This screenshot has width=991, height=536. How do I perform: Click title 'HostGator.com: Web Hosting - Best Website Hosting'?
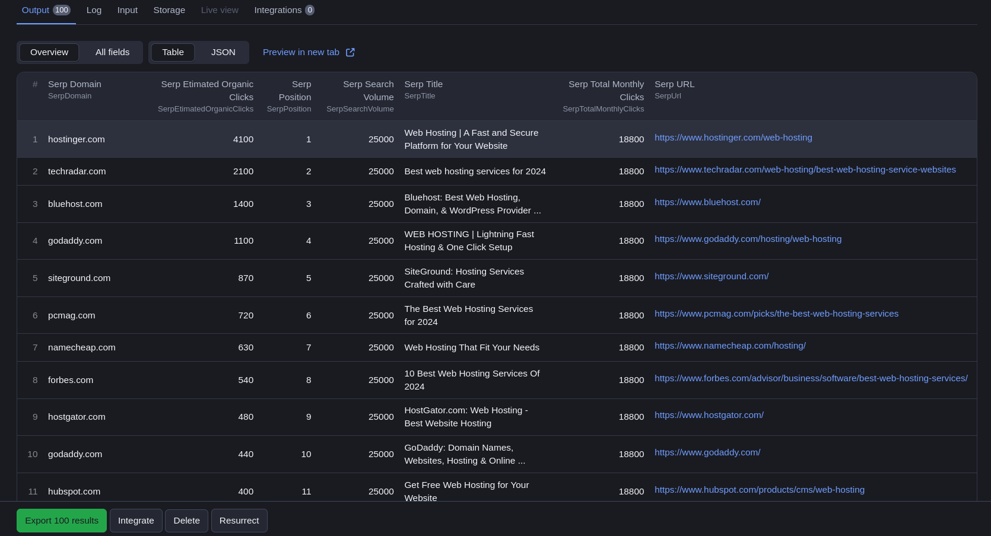[466, 417]
